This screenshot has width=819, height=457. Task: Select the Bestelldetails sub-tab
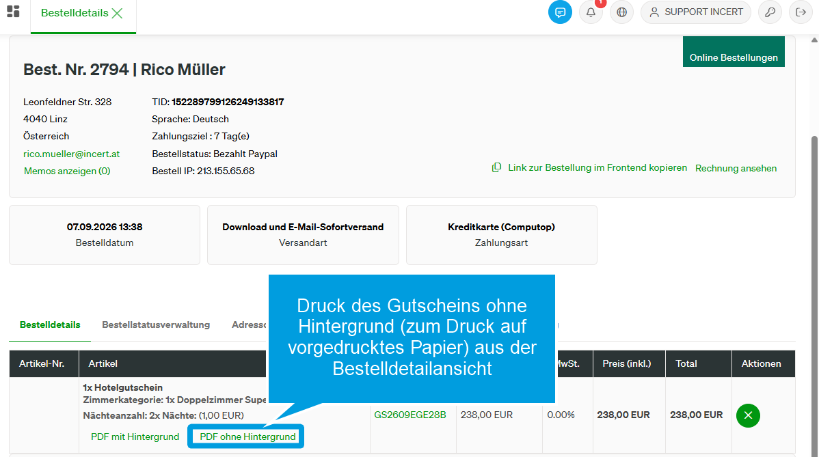click(50, 324)
